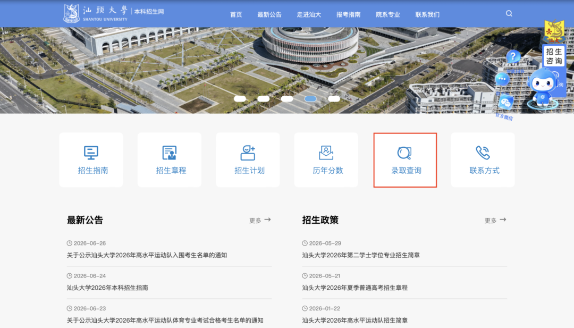The width and height of the screenshot is (574, 328).
Task: Click the blue robot mascot assistant
Action: tap(543, 89)
